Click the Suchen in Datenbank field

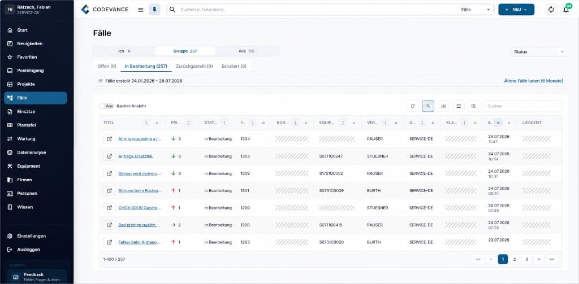318,10
